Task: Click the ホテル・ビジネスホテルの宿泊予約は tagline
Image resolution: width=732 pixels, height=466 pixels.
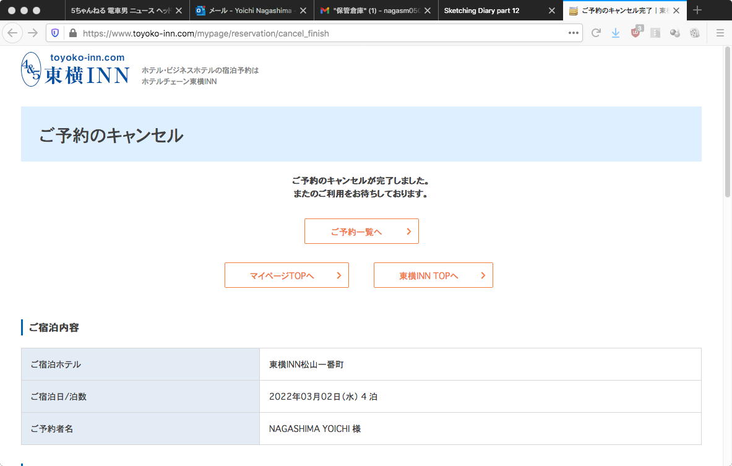Action: click(200, 70)
